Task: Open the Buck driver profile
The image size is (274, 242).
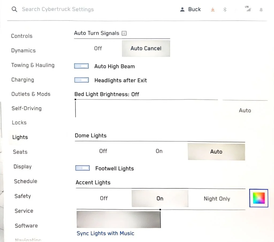Action: coord(191,9)
